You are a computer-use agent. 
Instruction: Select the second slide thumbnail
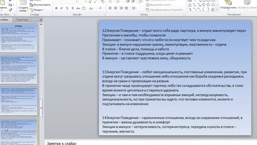click(18, 70)
